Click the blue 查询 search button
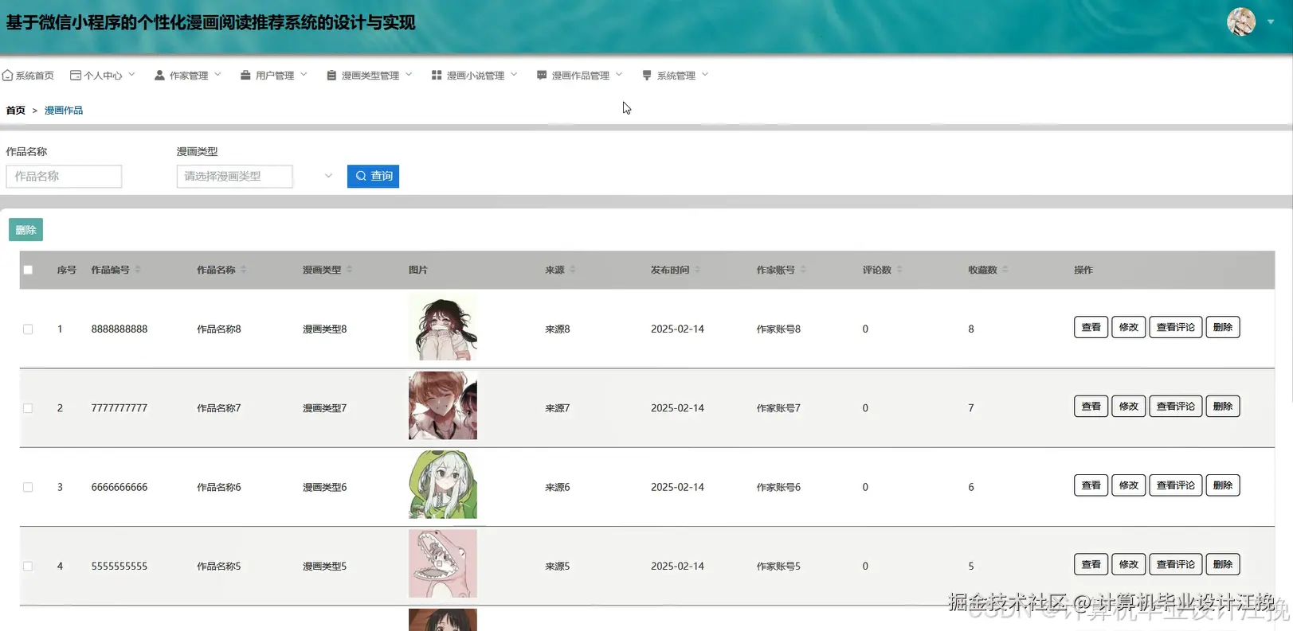1293x631 pixels. click(x=373, y=176)
